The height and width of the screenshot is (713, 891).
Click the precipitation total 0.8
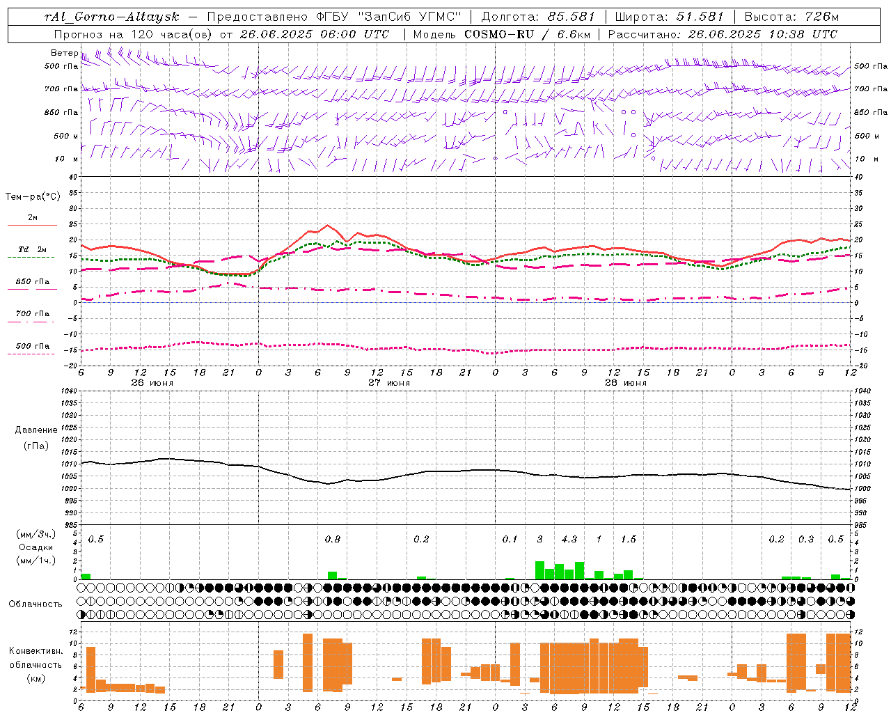point(333,539)
